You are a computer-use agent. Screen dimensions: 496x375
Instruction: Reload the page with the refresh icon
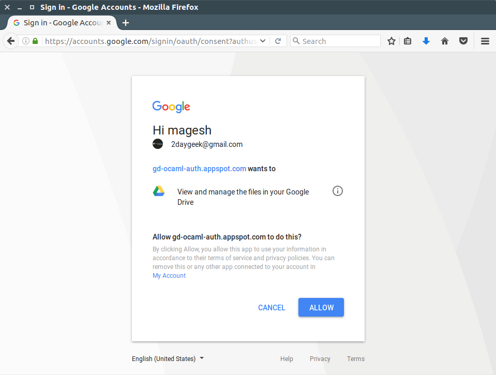[278, 41]
